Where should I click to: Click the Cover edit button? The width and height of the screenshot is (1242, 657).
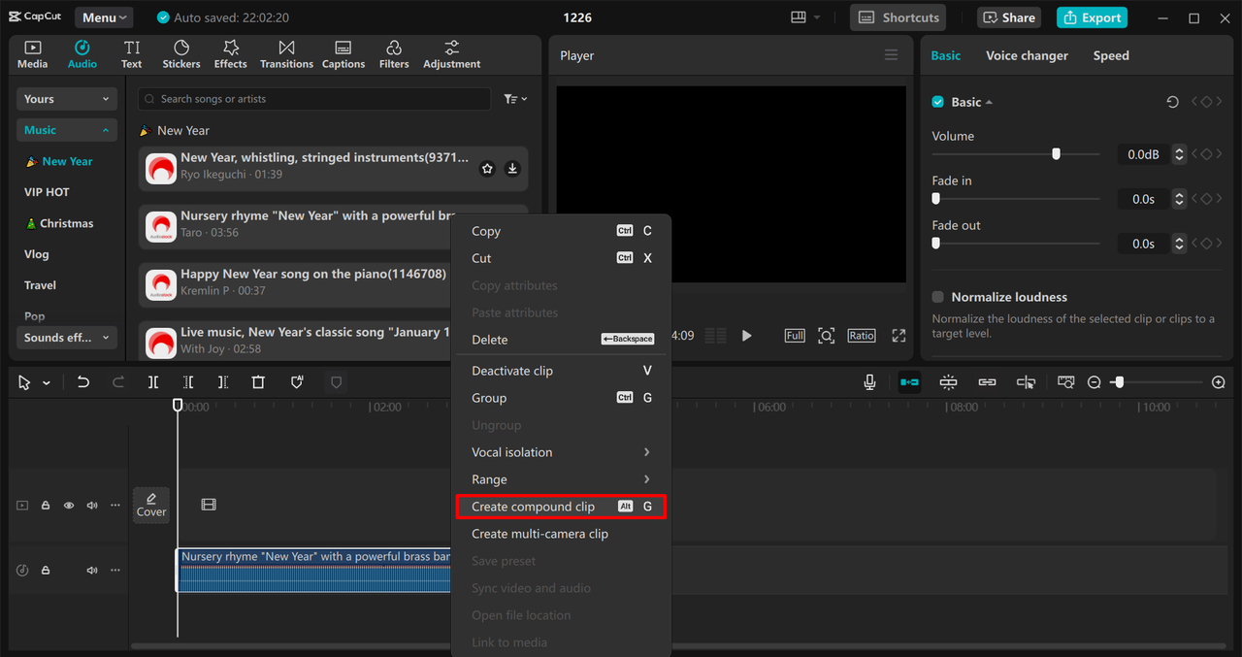point(151,505)
